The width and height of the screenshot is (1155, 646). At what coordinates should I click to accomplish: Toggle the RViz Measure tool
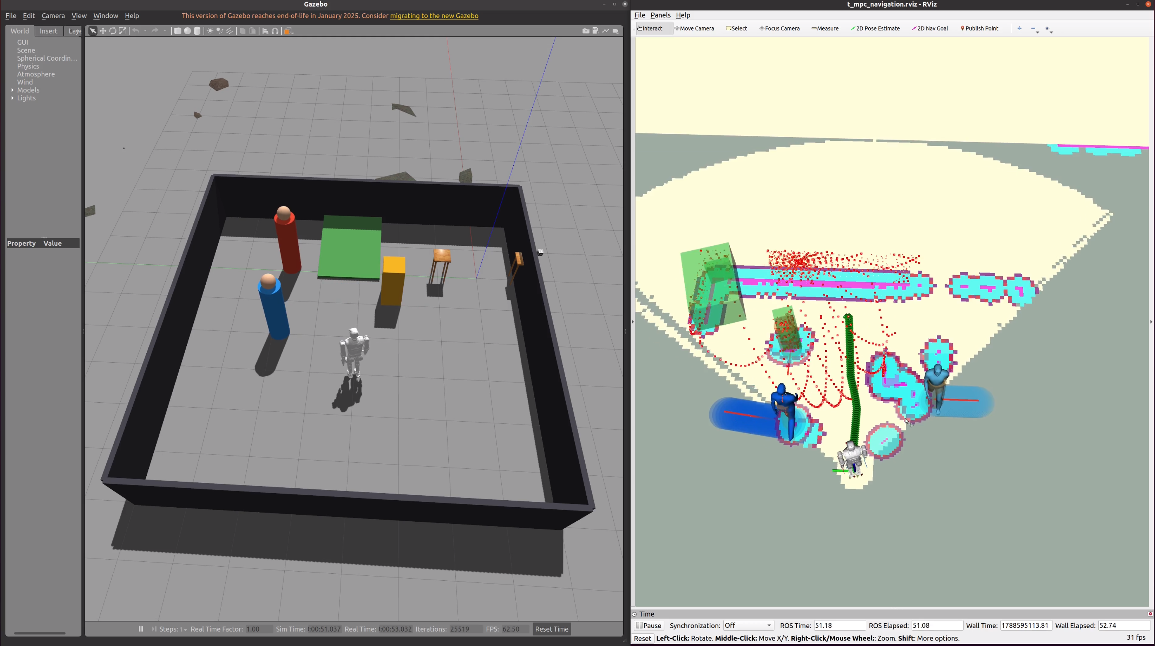[825, 28]
